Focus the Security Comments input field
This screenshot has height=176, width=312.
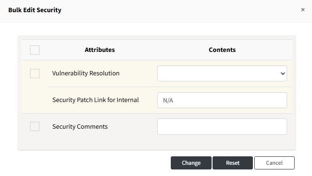(222, 126)
